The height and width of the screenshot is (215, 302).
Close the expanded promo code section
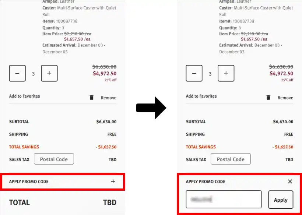(290, 181)
